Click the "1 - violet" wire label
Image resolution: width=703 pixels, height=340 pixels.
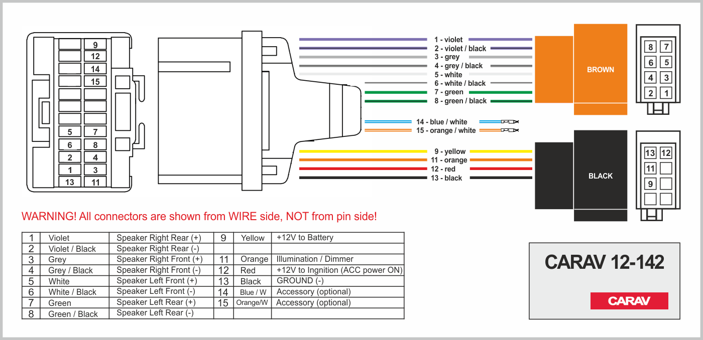pos(448,40)
